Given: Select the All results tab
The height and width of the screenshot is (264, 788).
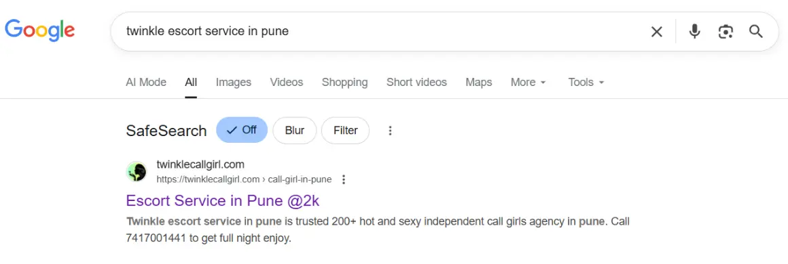Looking at the screenshot, I should pos(191,82).
